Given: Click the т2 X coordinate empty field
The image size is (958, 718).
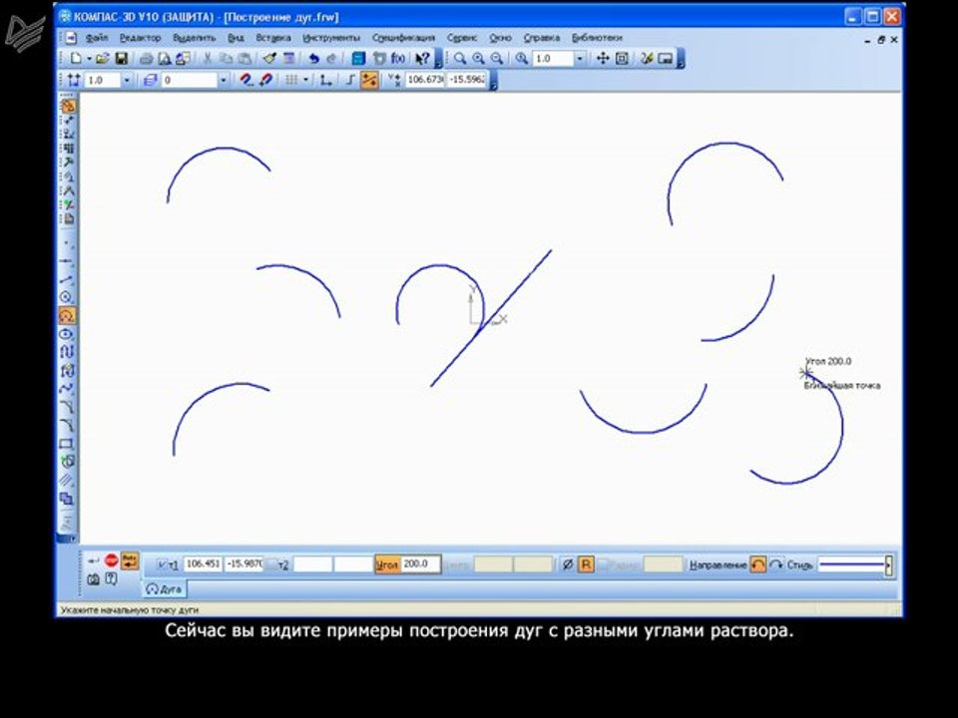Looking at the screenshot, I should pyautogui.click(x=312, y=564).
